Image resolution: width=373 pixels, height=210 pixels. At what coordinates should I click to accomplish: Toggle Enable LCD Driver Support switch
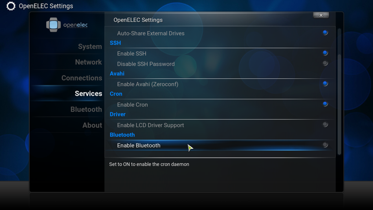click(325, 124)
